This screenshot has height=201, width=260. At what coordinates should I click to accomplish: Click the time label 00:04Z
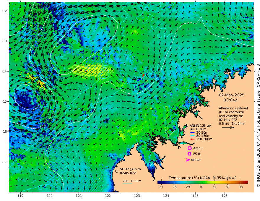point(230,100)
